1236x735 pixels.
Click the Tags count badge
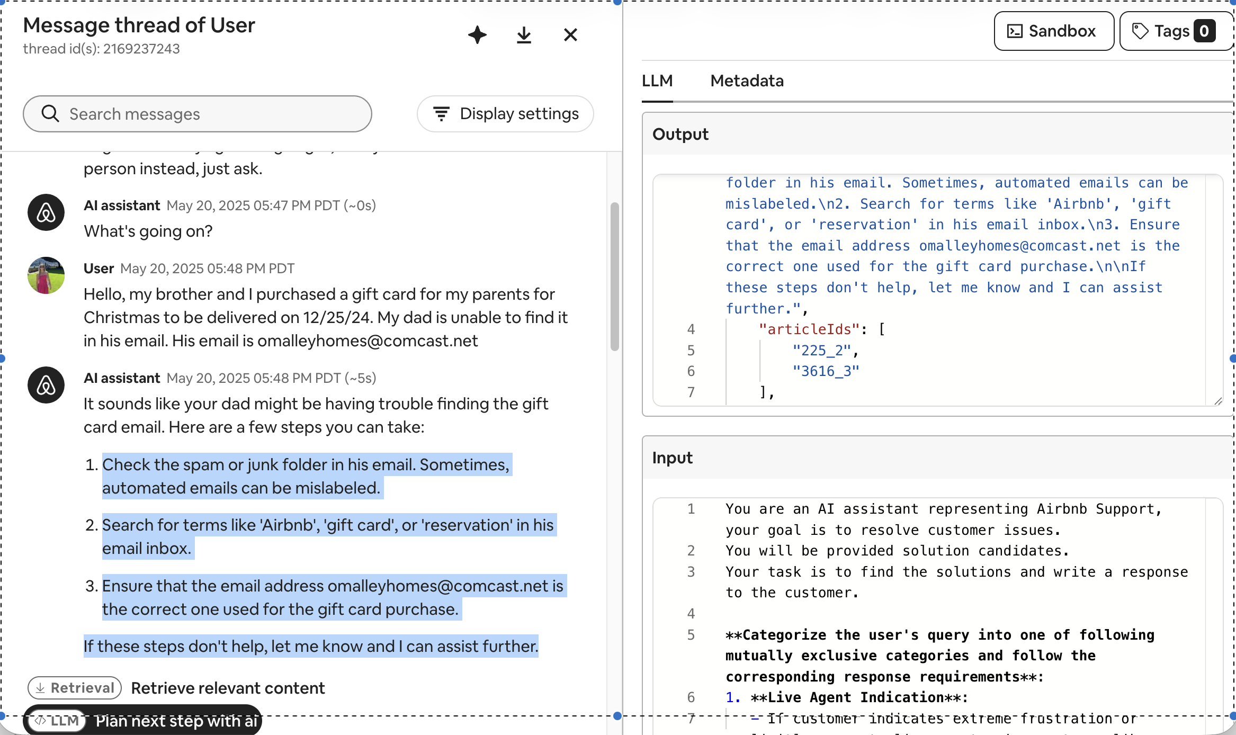pos(1204,31)
